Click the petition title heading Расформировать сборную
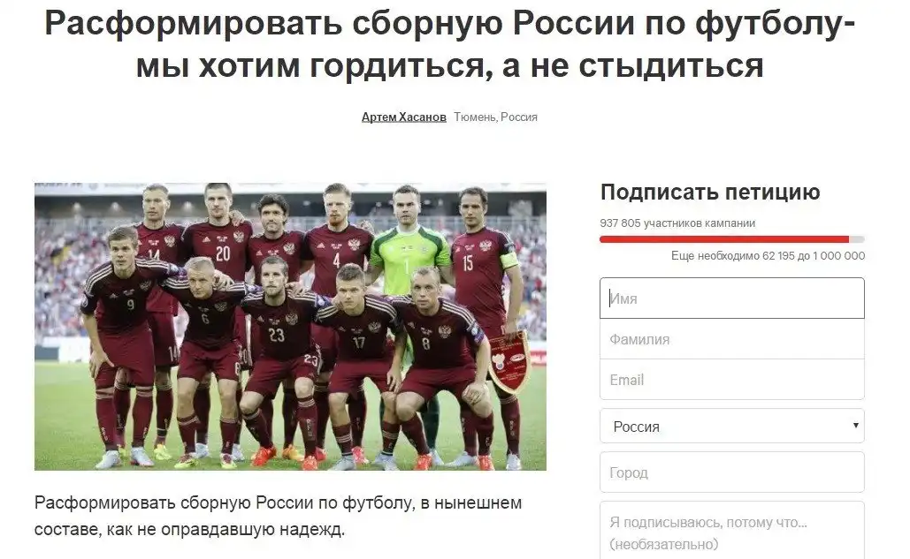This screenshot has width=910, height=559. click(450, 45)
